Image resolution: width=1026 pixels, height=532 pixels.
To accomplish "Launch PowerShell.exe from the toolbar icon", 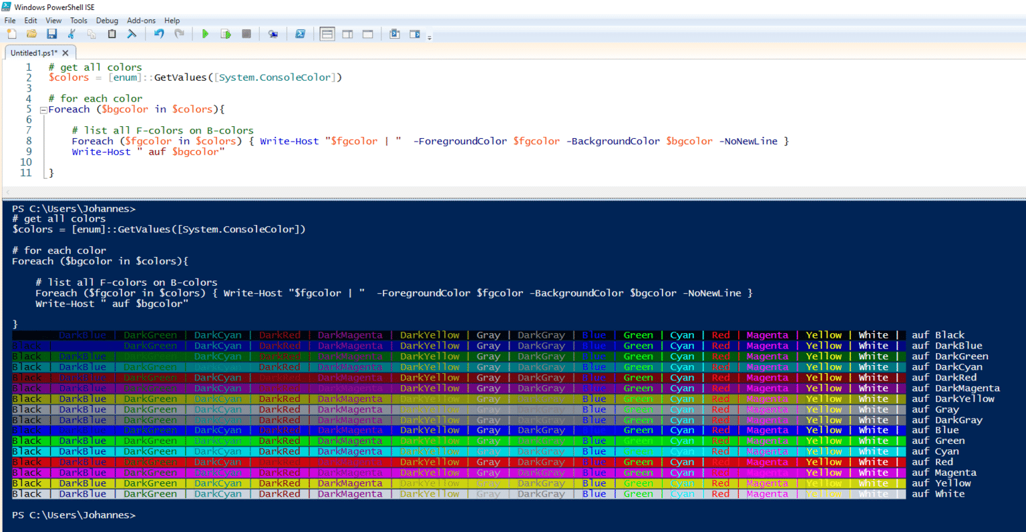I will coord(300,34).
